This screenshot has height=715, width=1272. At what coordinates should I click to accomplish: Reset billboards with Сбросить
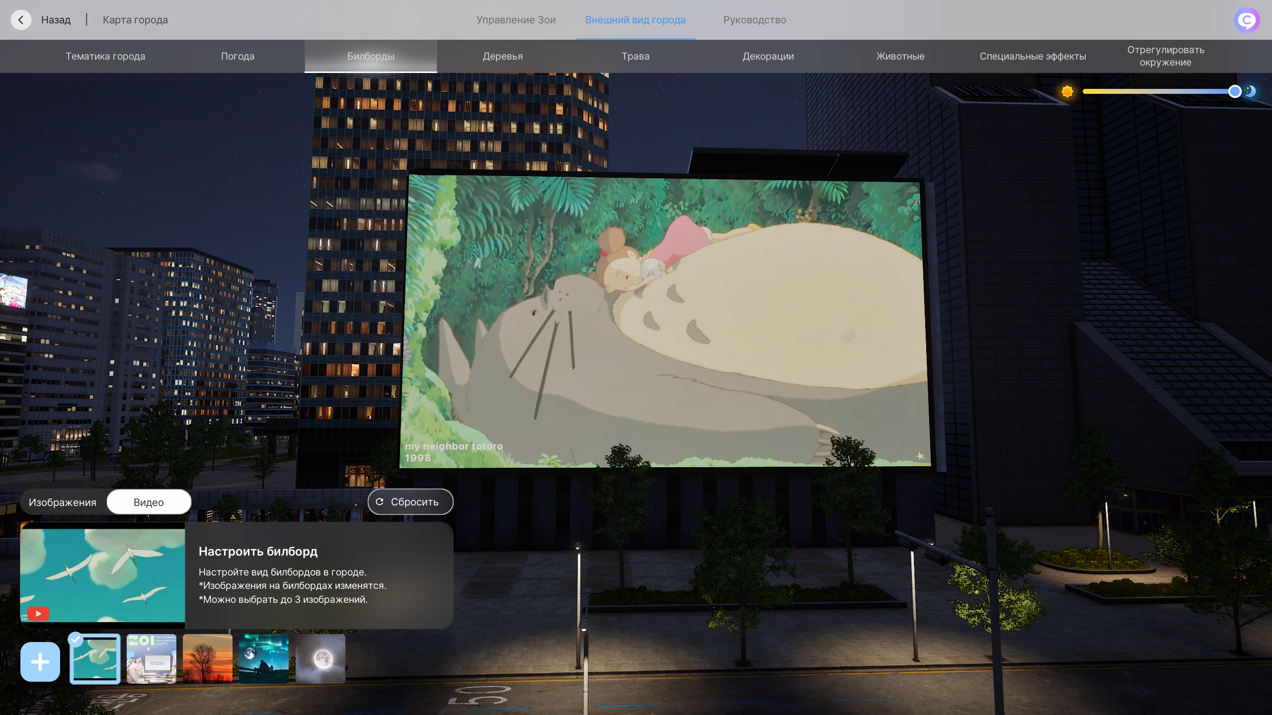pyautogui.click(x=410, y=501)
